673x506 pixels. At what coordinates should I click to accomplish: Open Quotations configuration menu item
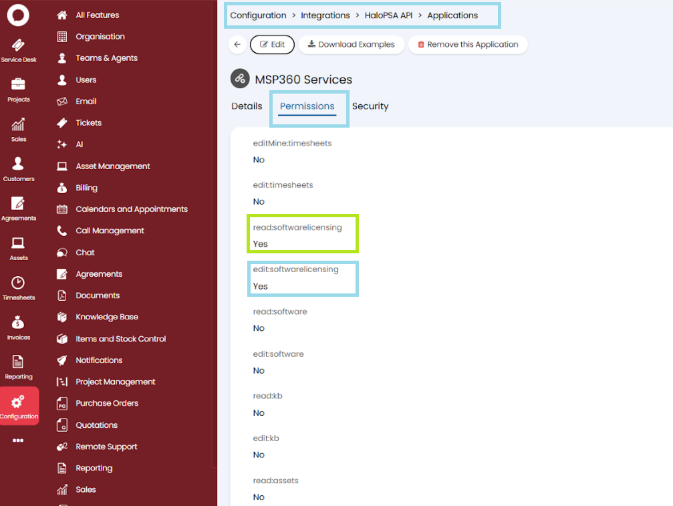tap(96, 425)
